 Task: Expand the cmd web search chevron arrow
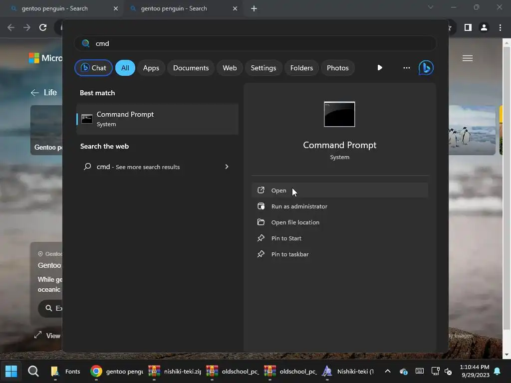click(227, 167)
